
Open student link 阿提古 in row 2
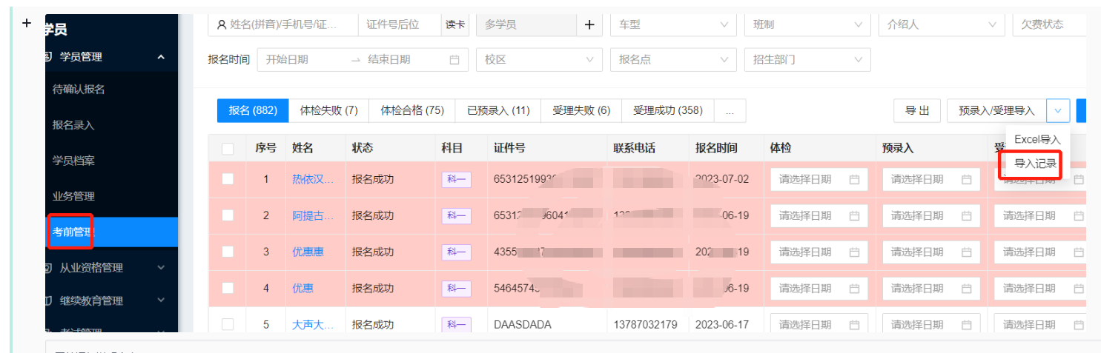[313, 215]
